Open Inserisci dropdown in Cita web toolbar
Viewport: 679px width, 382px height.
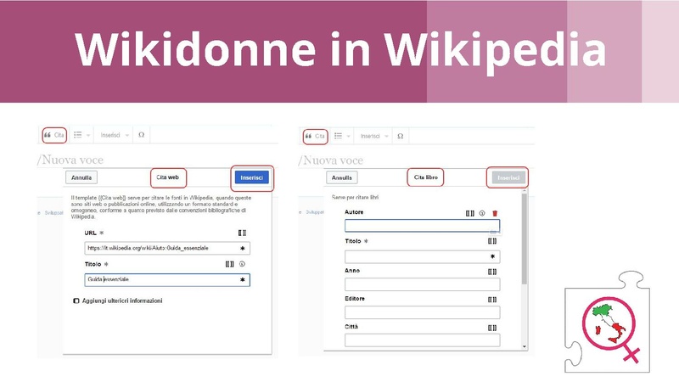click(115, 135)
